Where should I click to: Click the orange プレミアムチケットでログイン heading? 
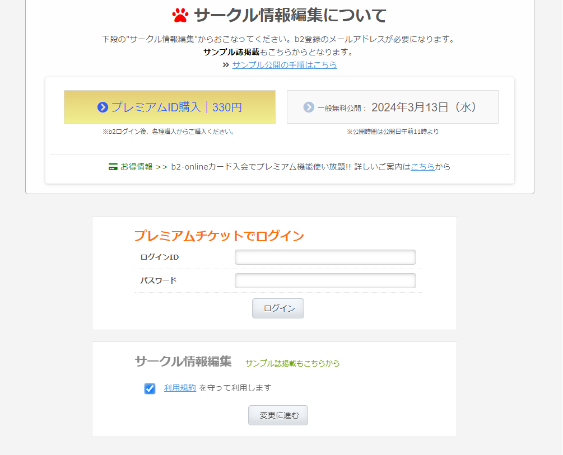click(219, 236)
